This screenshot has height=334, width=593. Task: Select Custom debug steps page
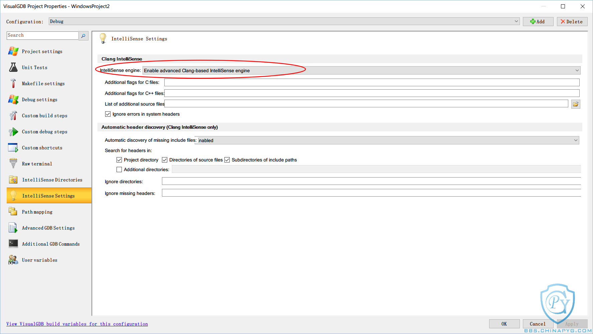coord(45,132)
